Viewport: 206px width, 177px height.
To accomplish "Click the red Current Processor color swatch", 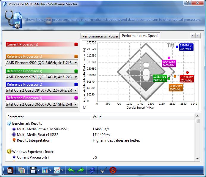I will (x=76, y=44).
